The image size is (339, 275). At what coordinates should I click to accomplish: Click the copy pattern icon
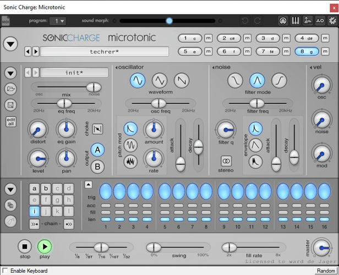point(10,205)
